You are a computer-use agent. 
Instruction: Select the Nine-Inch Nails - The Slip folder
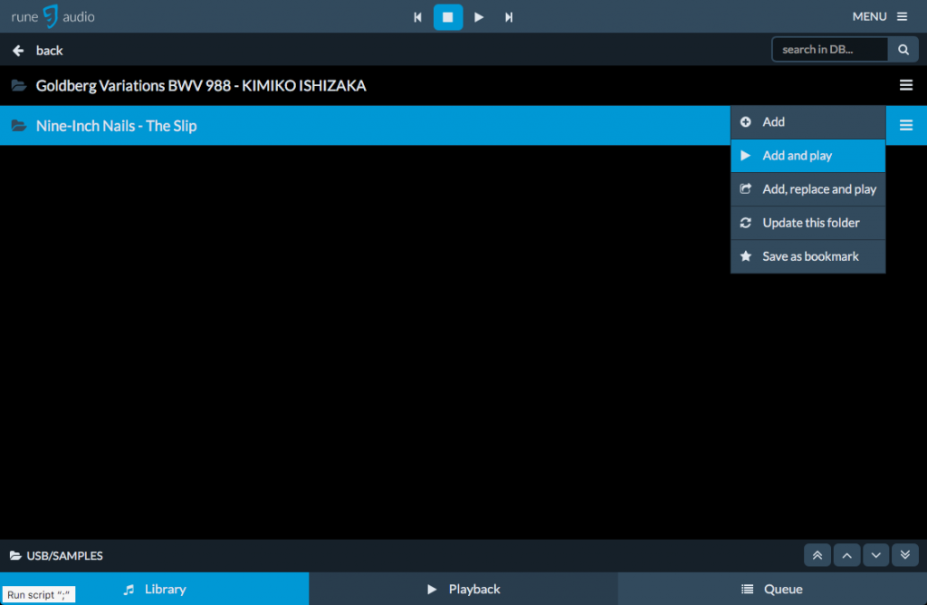[117, 125]
